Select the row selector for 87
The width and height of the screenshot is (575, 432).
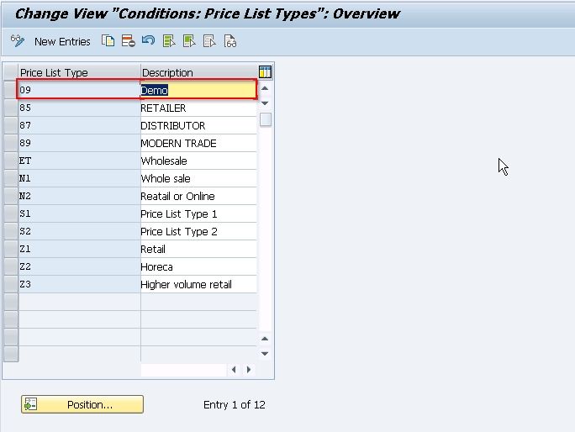(x=11, y=125)
